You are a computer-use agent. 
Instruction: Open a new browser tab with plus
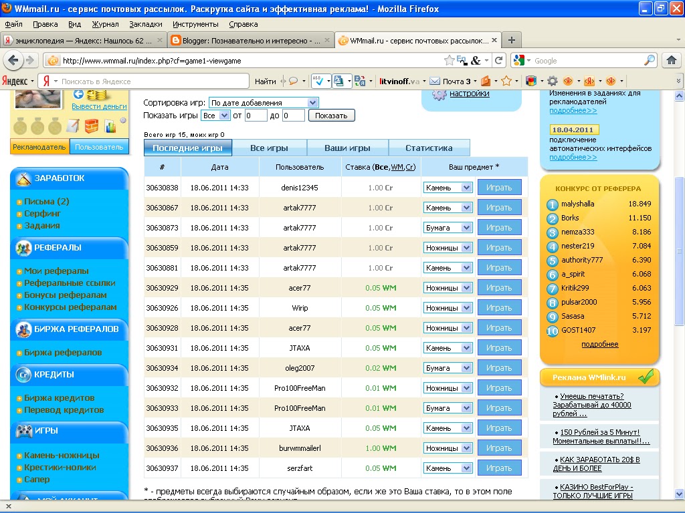coord(512,40)
